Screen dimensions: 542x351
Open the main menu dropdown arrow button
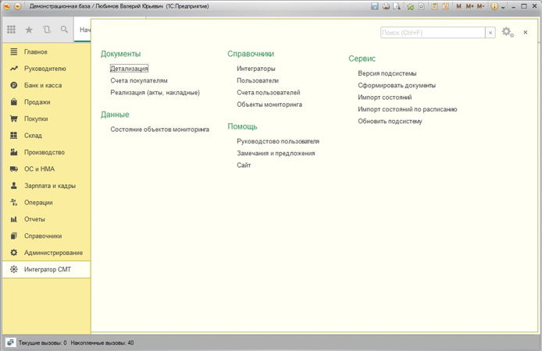(18, 6)
